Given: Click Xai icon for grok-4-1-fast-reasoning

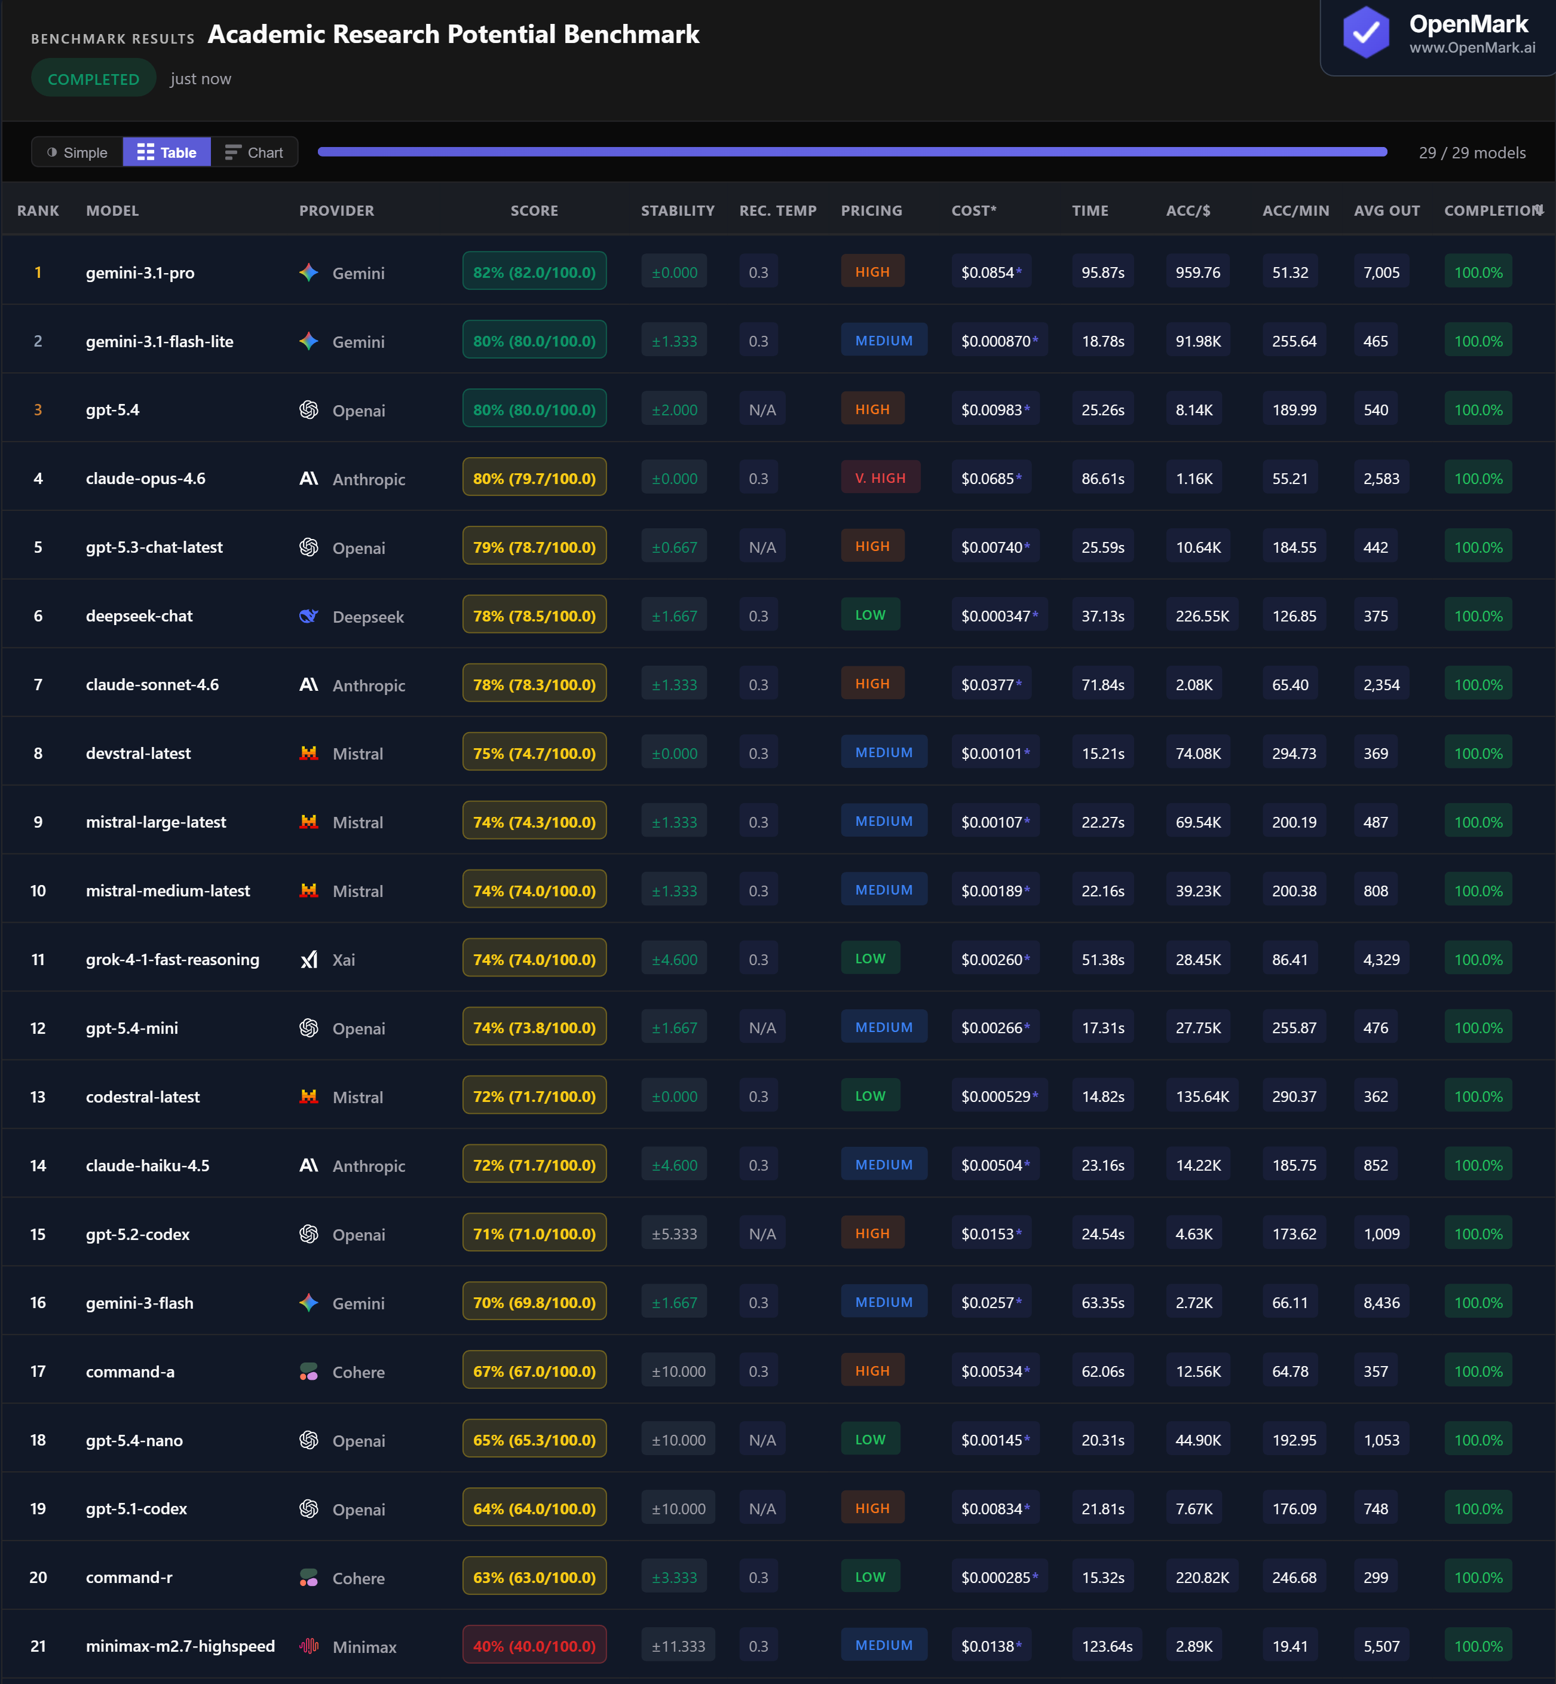Looking at the screenshot, I should tap(309, 959).
